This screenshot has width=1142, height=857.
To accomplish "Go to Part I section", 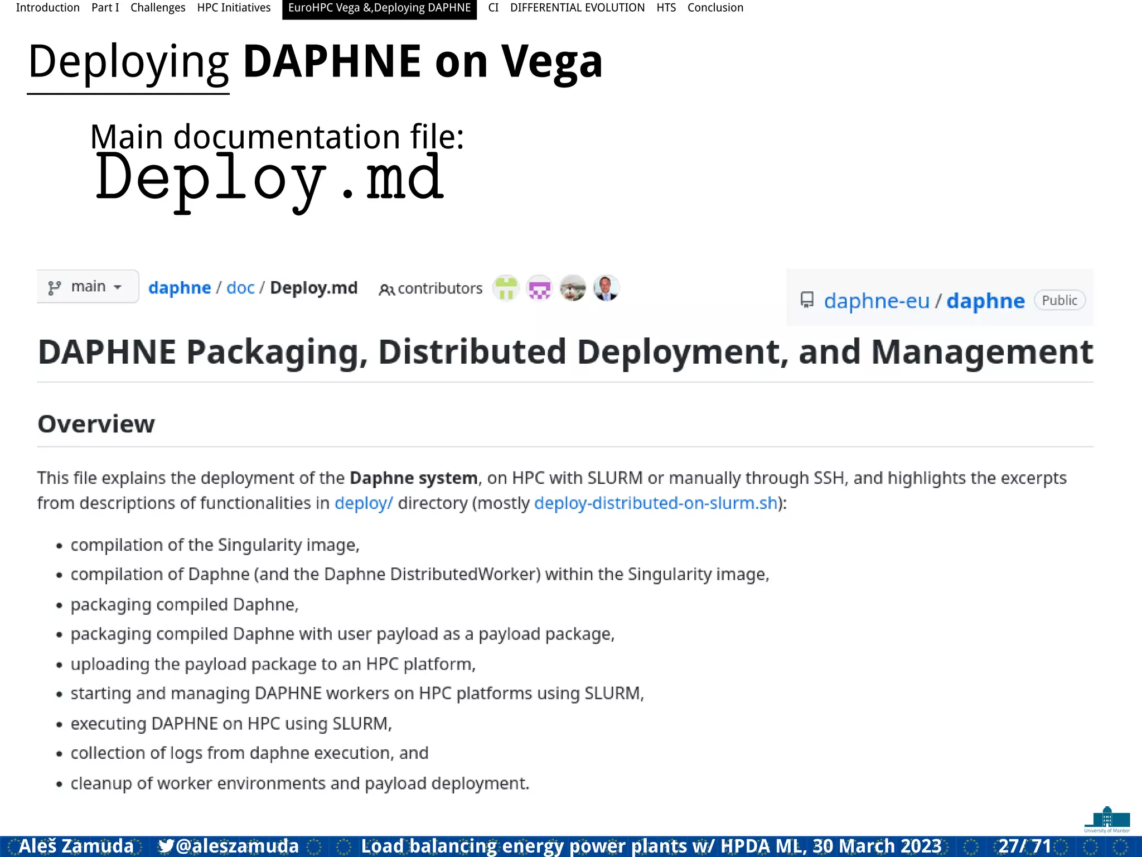I will [105, 8].
